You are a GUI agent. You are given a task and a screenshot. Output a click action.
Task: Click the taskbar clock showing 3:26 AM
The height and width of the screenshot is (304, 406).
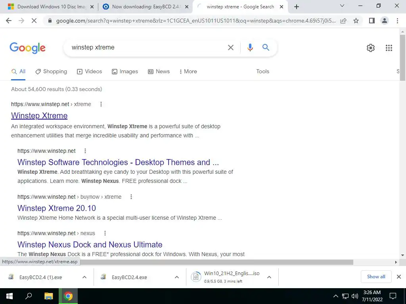[372, 296]
